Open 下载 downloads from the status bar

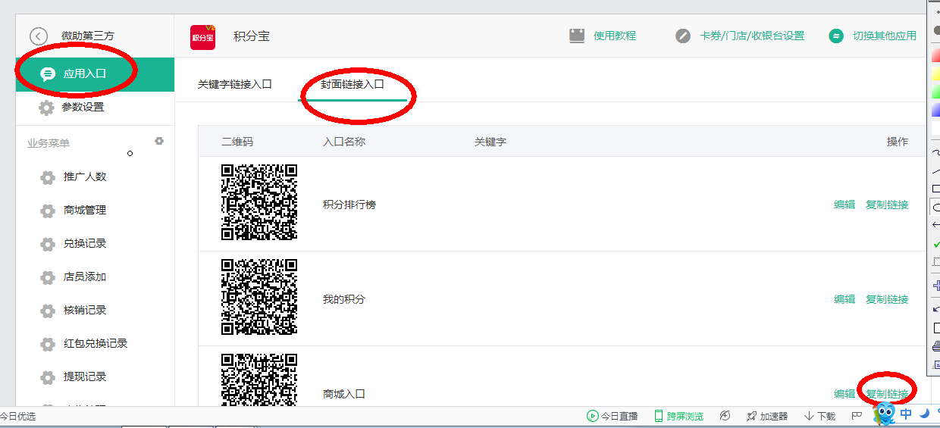(x=820, y=416)
